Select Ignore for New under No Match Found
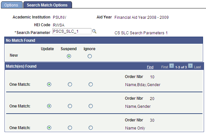Screen dimensions: 206x134 coord(90,56)
